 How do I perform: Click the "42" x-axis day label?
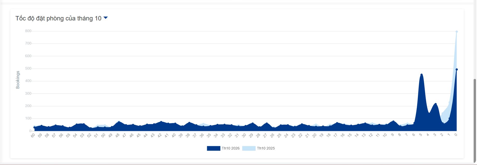point(160,135)
